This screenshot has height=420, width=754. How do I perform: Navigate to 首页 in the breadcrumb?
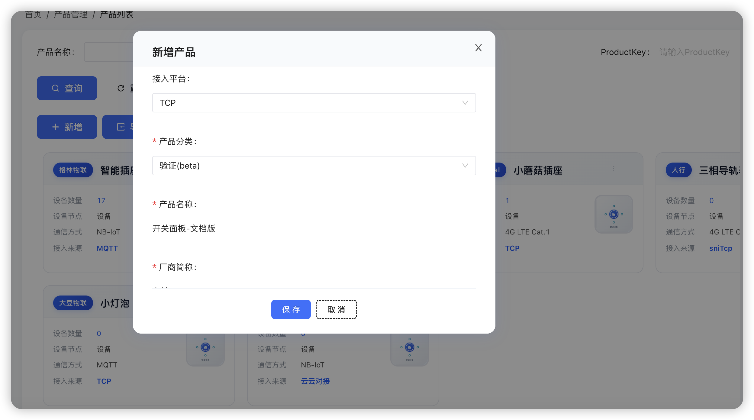pos(33,14)
